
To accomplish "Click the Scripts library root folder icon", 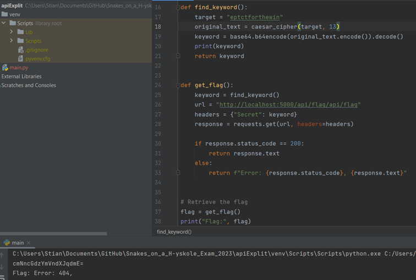I will click(13, 23).
